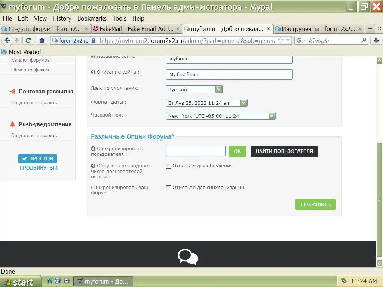Check Отметьте для обнуления checkbox

click(168, 166)
